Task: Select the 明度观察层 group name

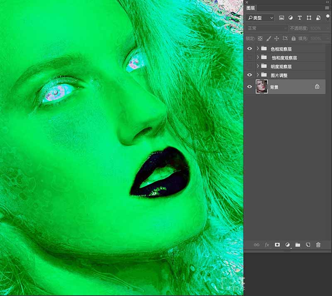Action: point(281,67)
